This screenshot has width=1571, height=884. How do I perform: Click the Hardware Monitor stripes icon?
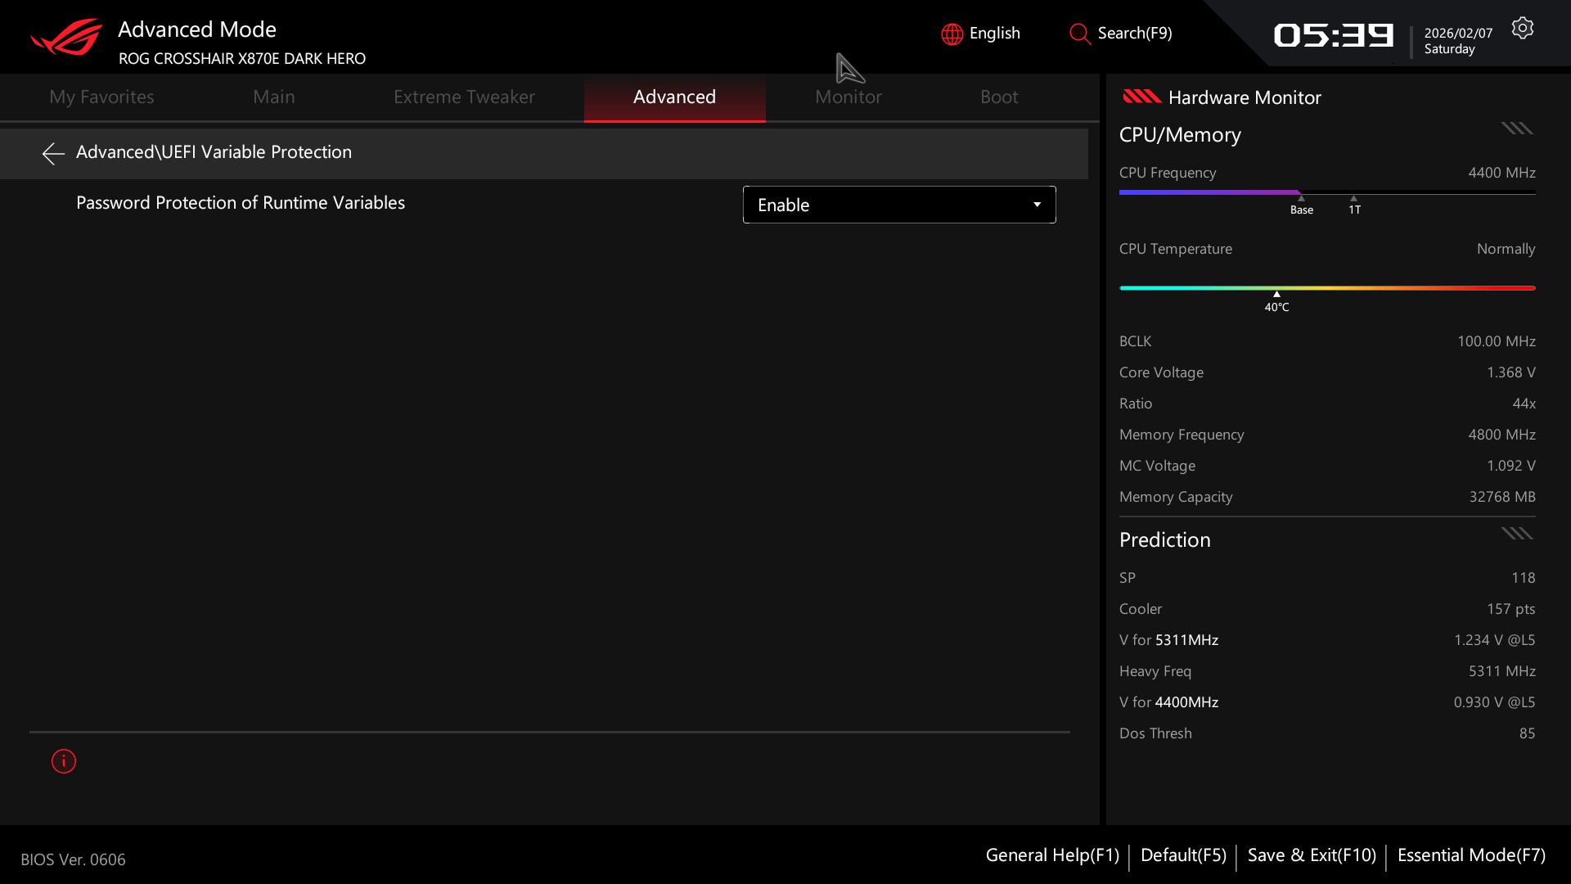pos(1141,97)
